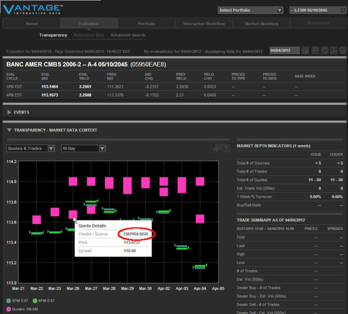Image resolution: width=348 pixels, height=314 pixels.
Task: Select the Mar-23 pink quote marker
Action: [x=55, y=212]
